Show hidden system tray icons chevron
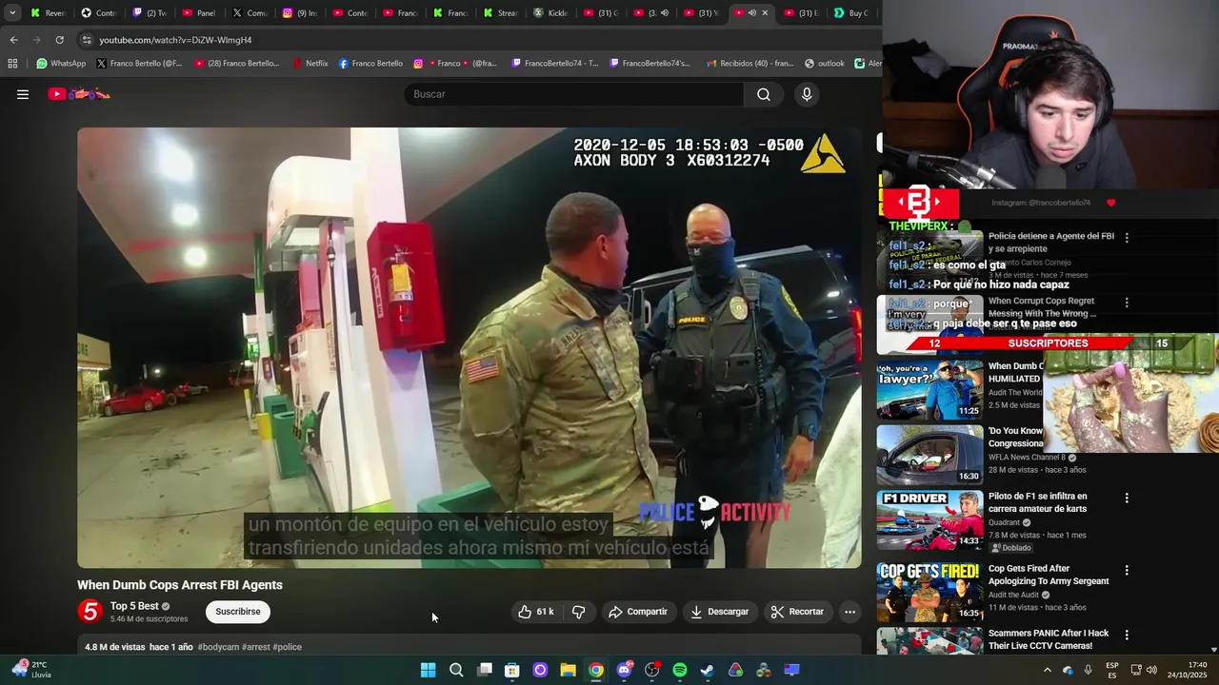The height and width of the screenshot is (685, 1219). click(1048, 670)
